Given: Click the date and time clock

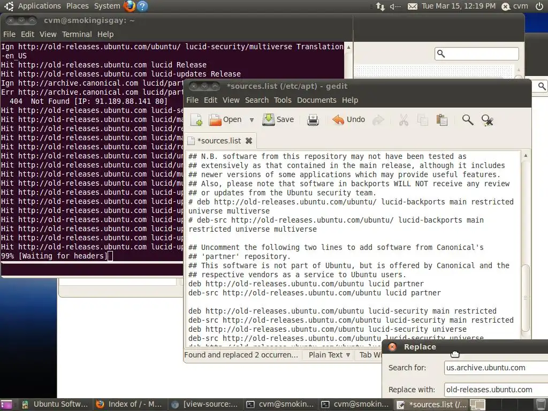Looking at the screenshot, I should pos(458,6).
